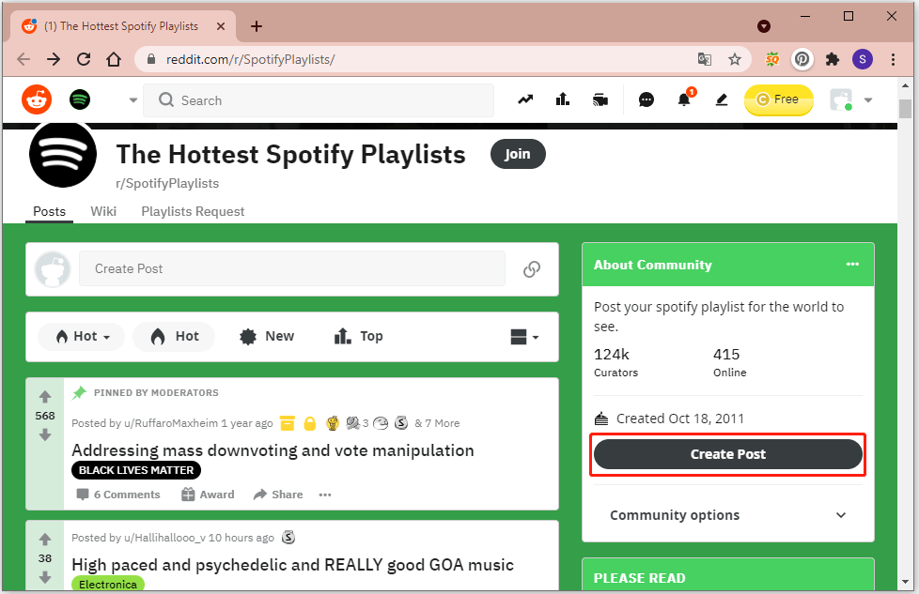The height and width of the screenshot is (594, 919).
Task: Open Reddit Live broadcast icon
Action: click(600, 99)
